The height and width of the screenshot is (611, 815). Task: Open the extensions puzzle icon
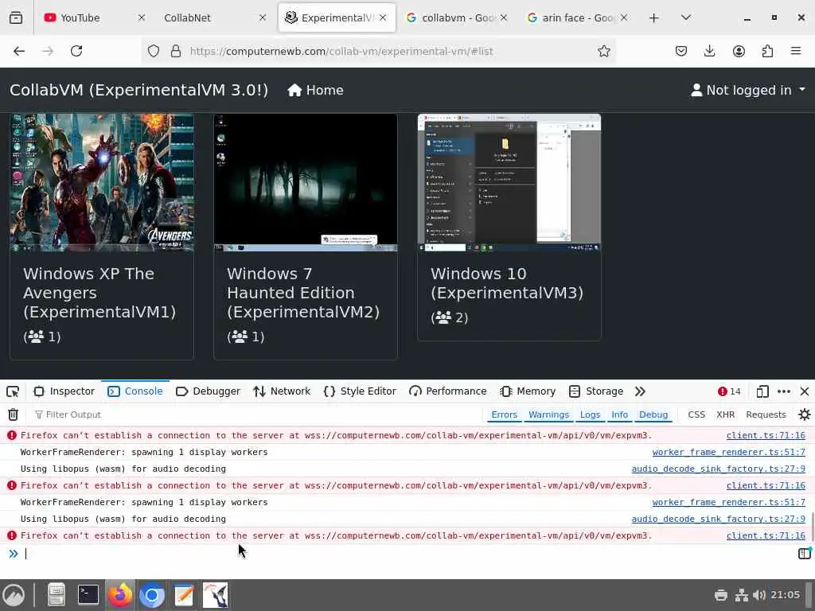click(767, 51)
